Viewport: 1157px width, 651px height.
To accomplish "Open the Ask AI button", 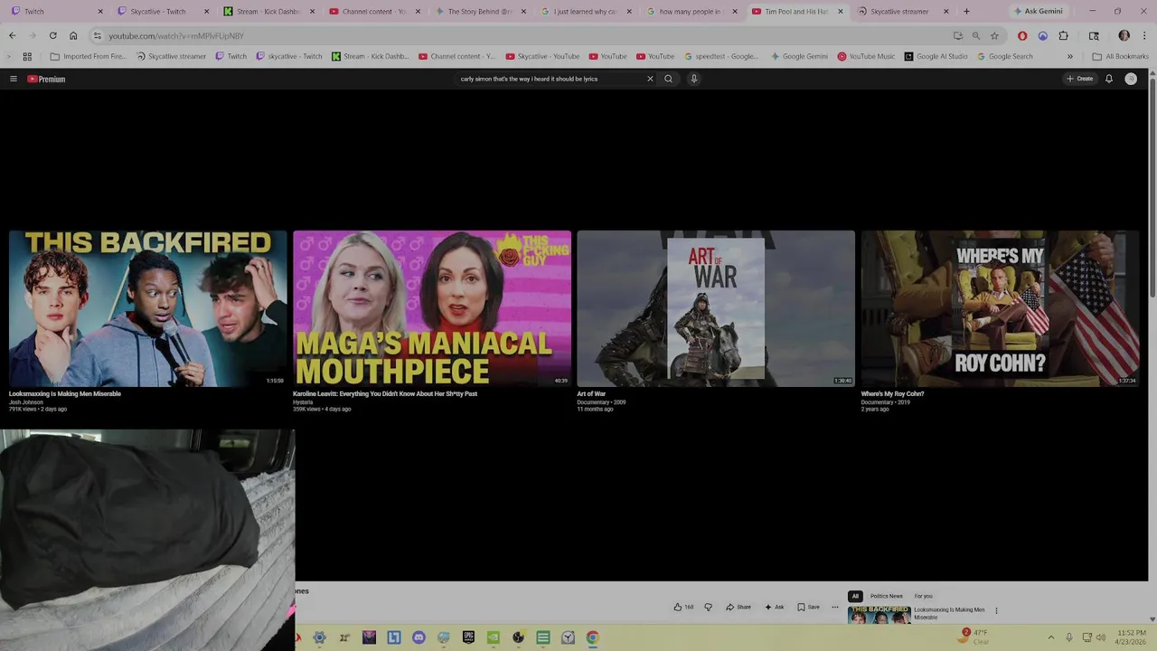I will pyautogui.click(x=775, y=607).
